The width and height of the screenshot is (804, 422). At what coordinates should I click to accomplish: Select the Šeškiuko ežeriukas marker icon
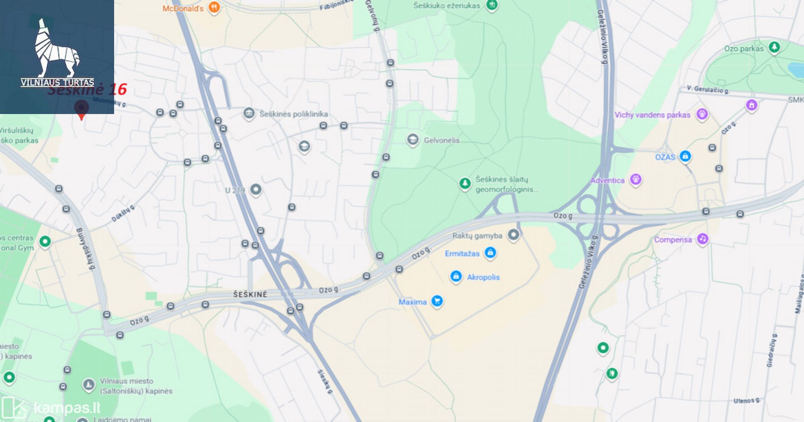click(x=492, y=5)
